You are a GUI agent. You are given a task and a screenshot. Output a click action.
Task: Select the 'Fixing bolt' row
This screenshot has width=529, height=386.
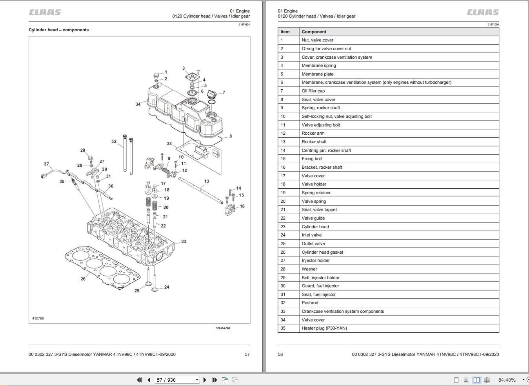(388, 159)
